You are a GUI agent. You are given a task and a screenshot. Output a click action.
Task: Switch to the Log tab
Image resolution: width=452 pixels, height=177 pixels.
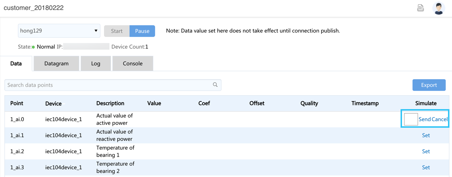pyautogui.click(x=96, y=63)
